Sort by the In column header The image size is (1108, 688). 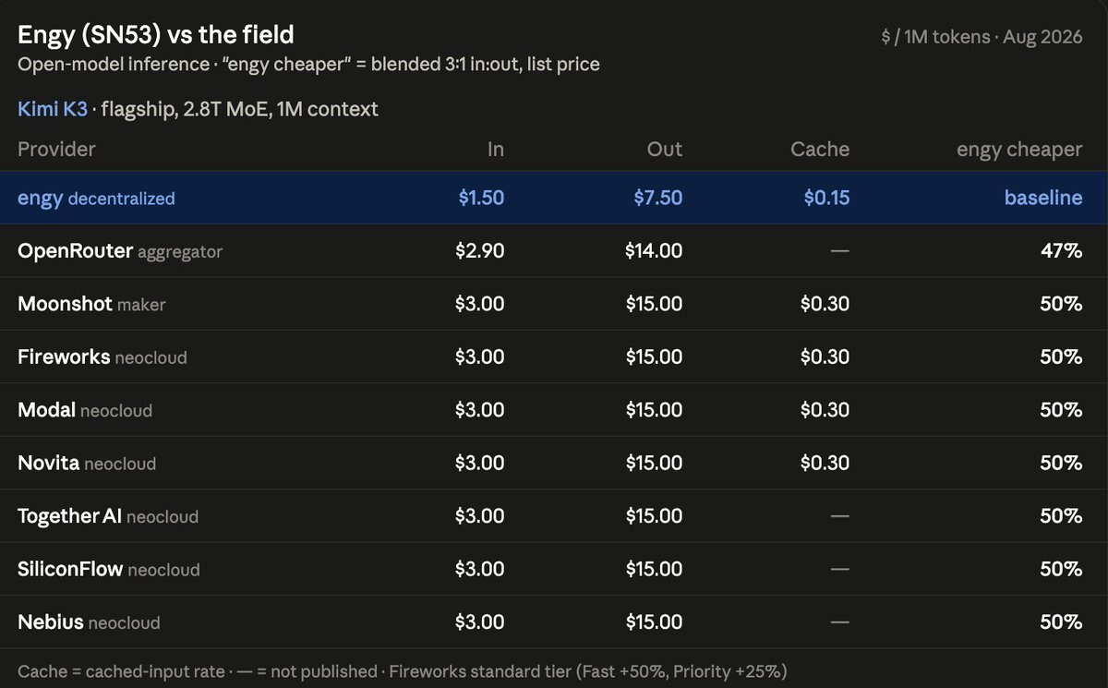point(496,150)
